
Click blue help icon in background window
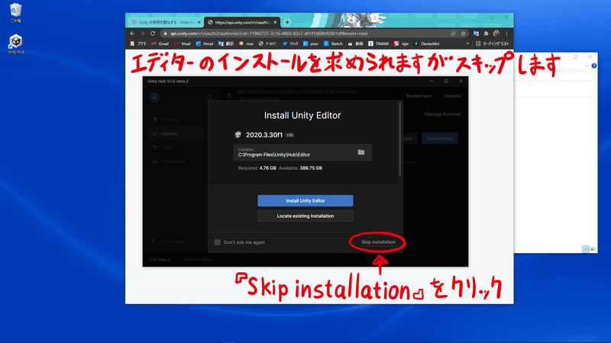click(x=594, y=66)
